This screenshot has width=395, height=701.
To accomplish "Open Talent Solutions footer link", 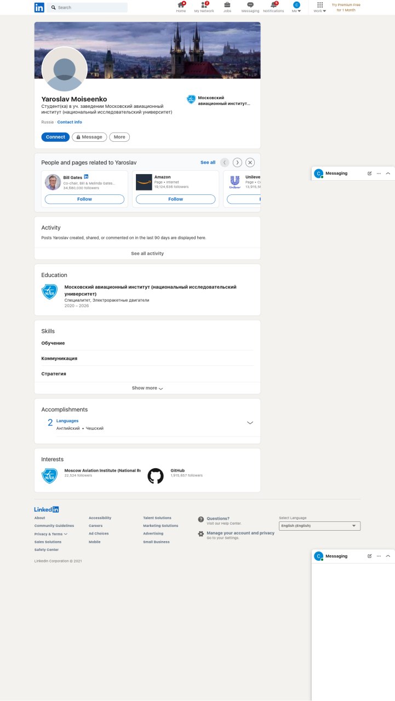I will point(157,518).
